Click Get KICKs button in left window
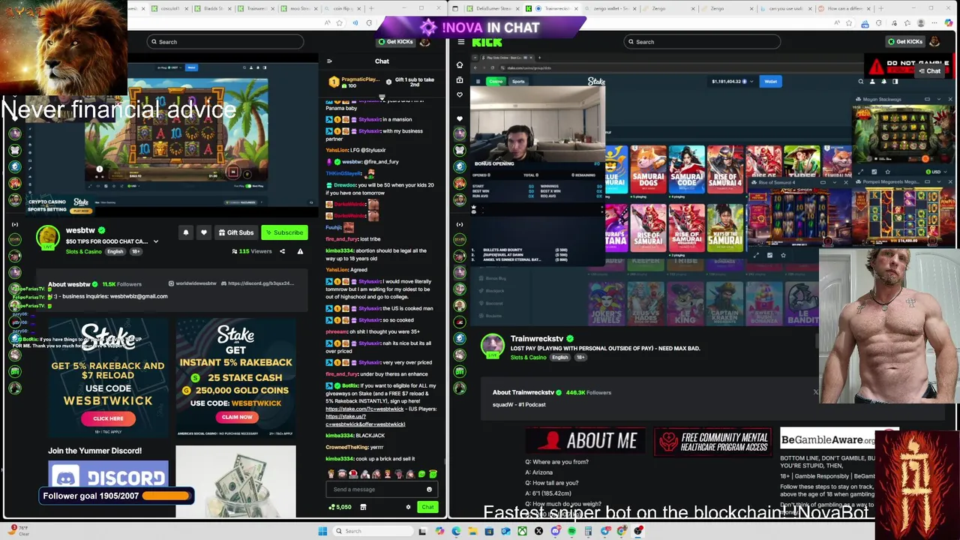960x540 pixels. (x=395, y=42)
